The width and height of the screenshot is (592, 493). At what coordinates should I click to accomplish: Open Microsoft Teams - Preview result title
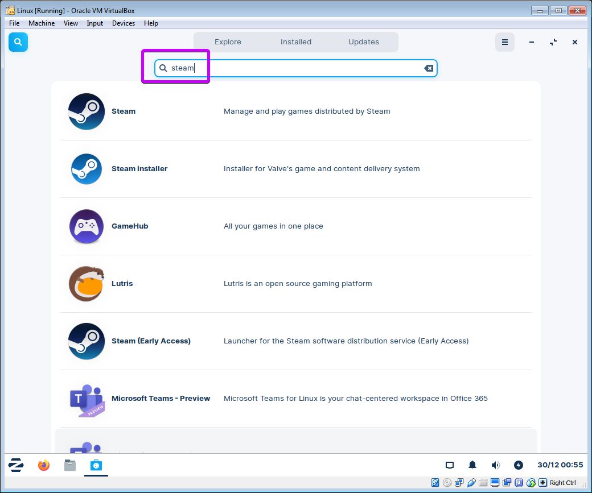tap(161, 398)
